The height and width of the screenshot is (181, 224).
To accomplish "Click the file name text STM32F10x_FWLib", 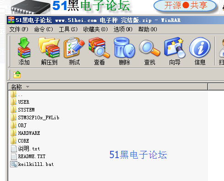I will pyautogui.click(x=38, y=117).
